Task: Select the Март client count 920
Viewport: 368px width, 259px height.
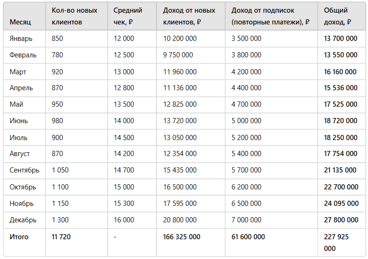Action: (x=57, y=72)
